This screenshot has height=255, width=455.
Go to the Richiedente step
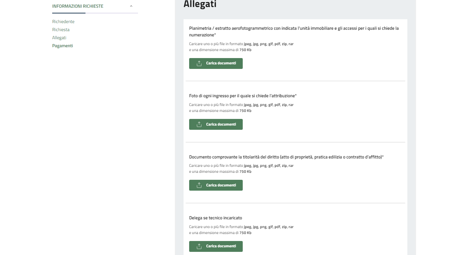63,22
